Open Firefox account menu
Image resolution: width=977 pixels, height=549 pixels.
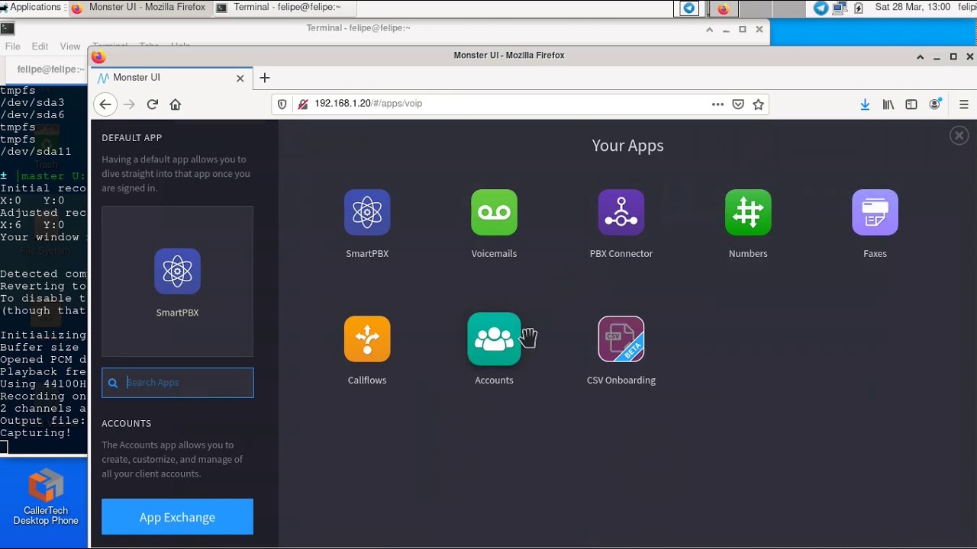(934, 104)
